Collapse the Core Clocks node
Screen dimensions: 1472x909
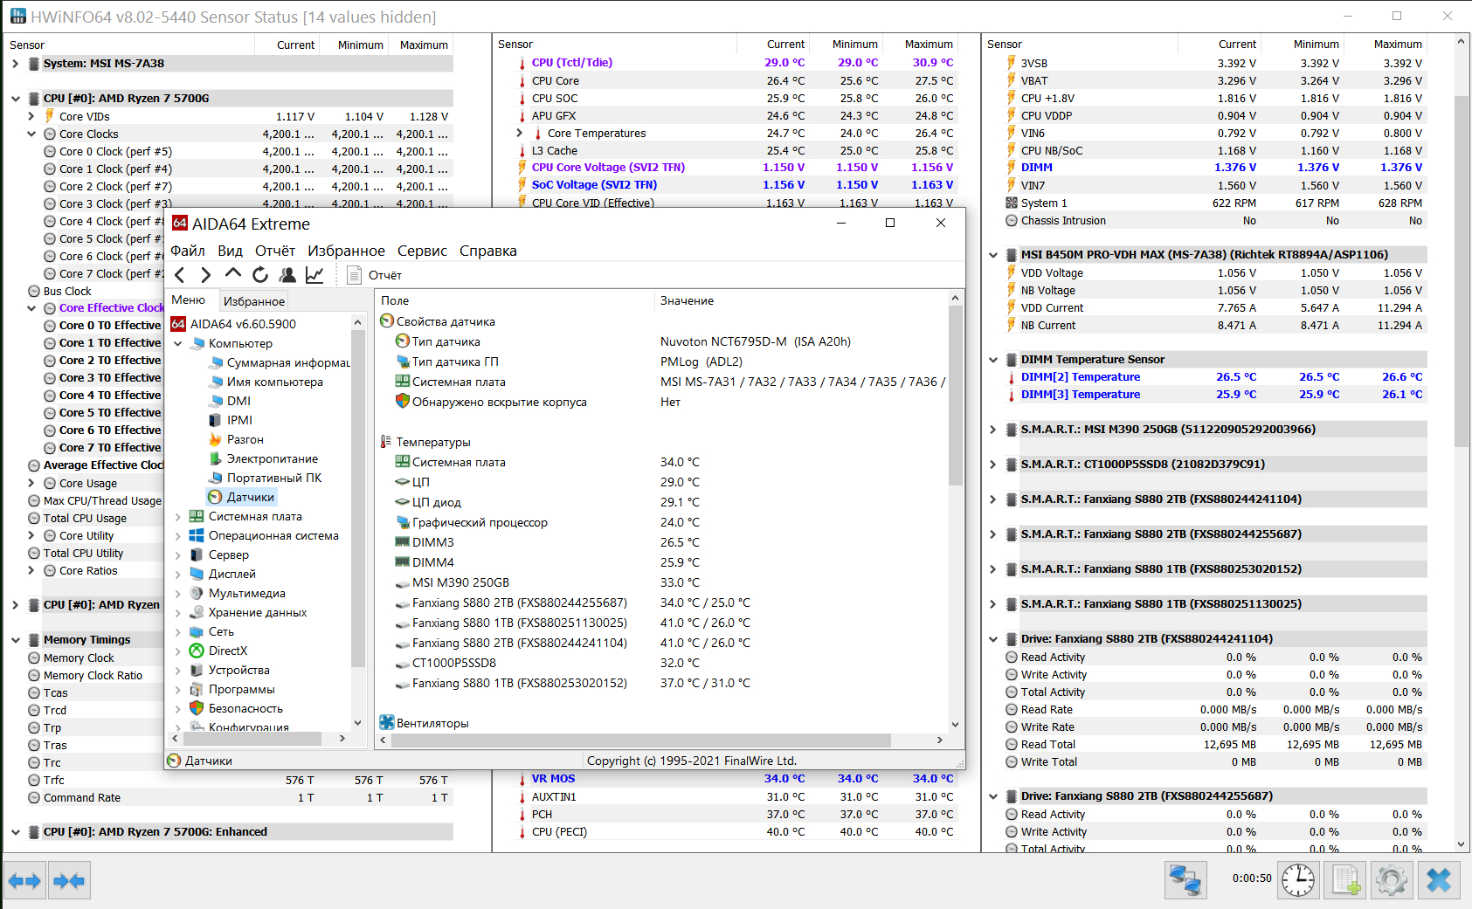point(31,134)
